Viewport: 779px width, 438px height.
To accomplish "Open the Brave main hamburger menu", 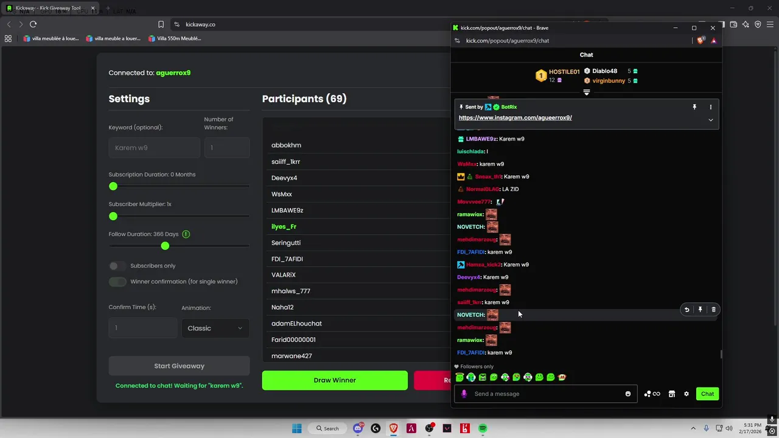I will (770, 24).
